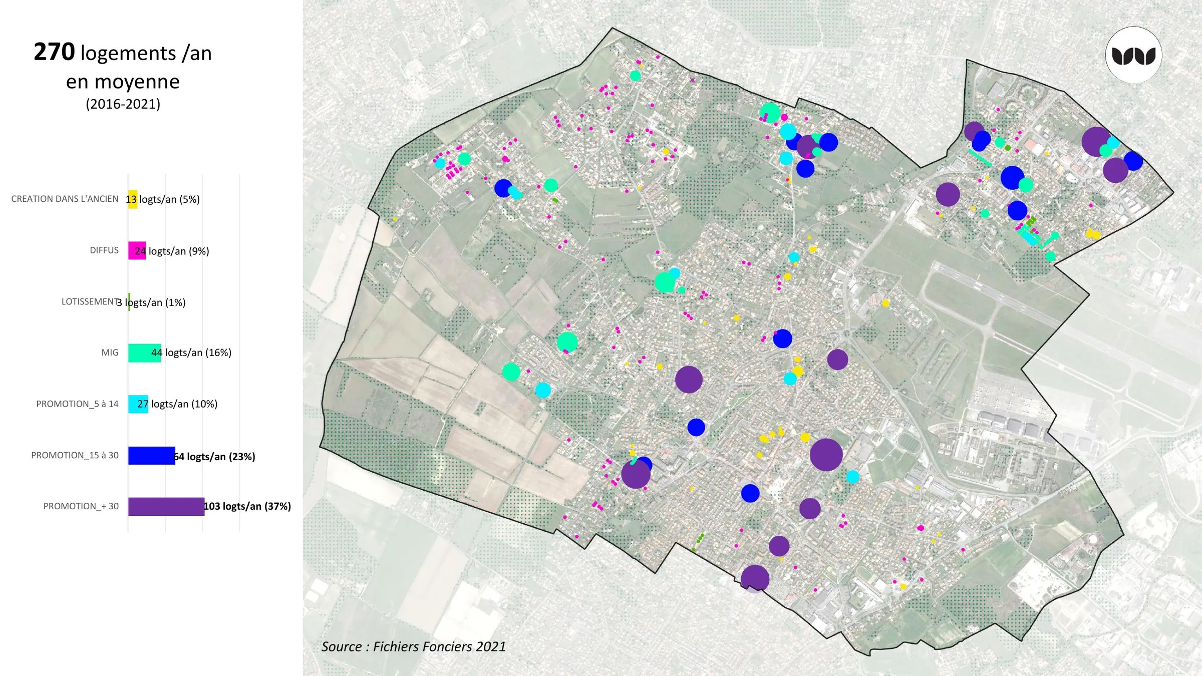The width and height of the screenshot is (1202, 676).
Task: Select the '(2016-2021)' period text
Action: click(x=123, y=104)
